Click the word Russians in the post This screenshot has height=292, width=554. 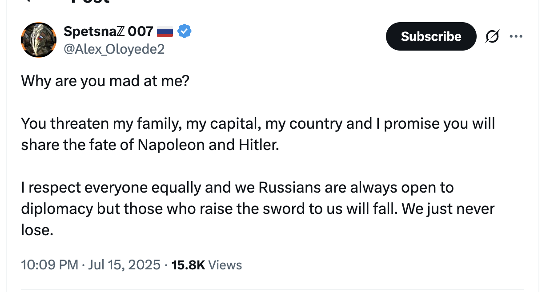(289, 187)
